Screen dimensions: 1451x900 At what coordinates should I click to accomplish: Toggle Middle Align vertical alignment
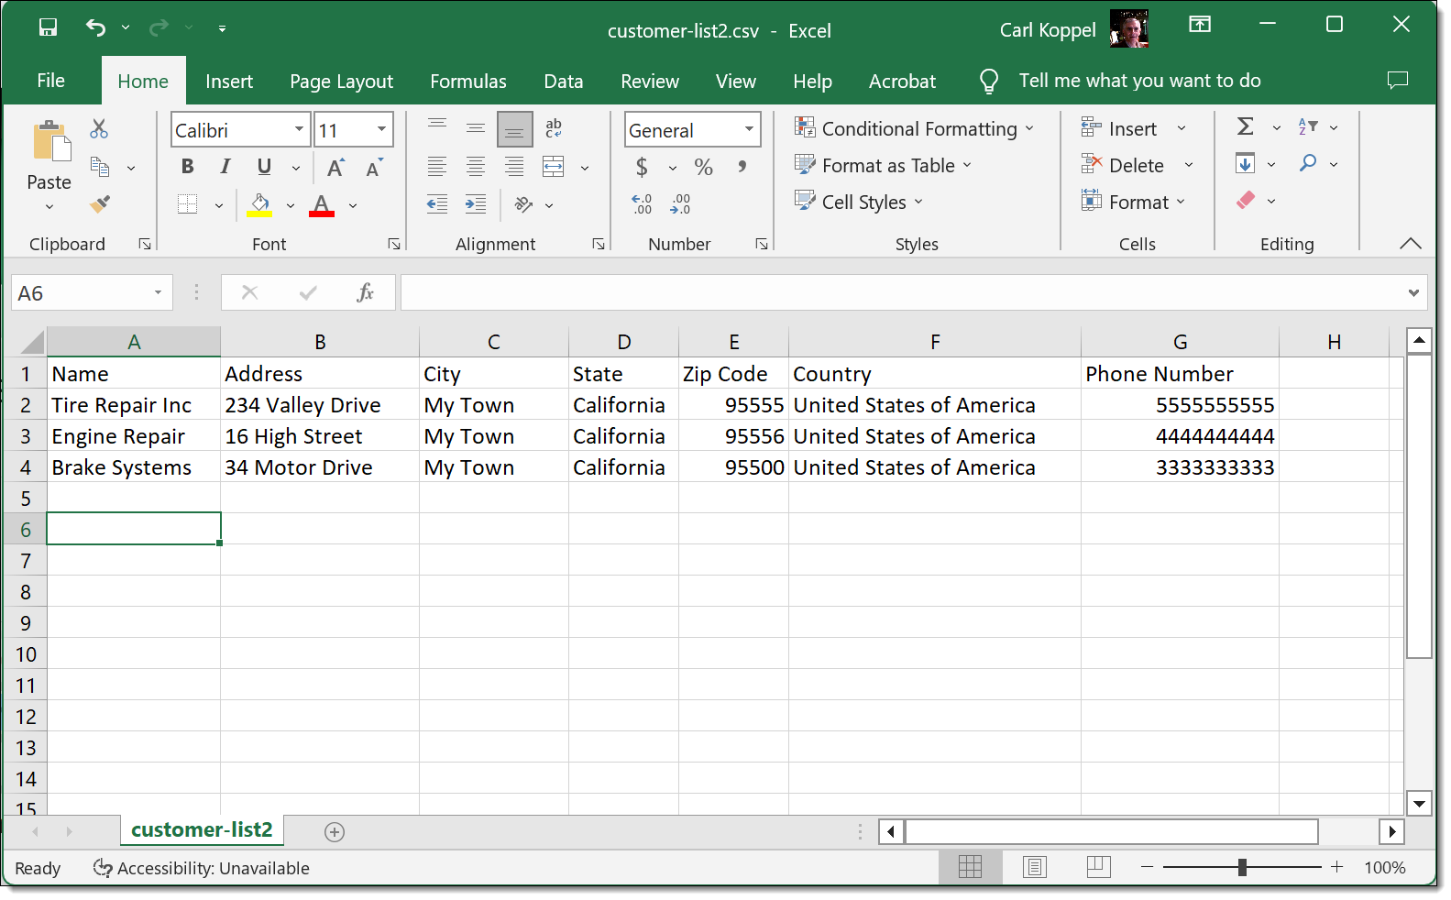476,128
